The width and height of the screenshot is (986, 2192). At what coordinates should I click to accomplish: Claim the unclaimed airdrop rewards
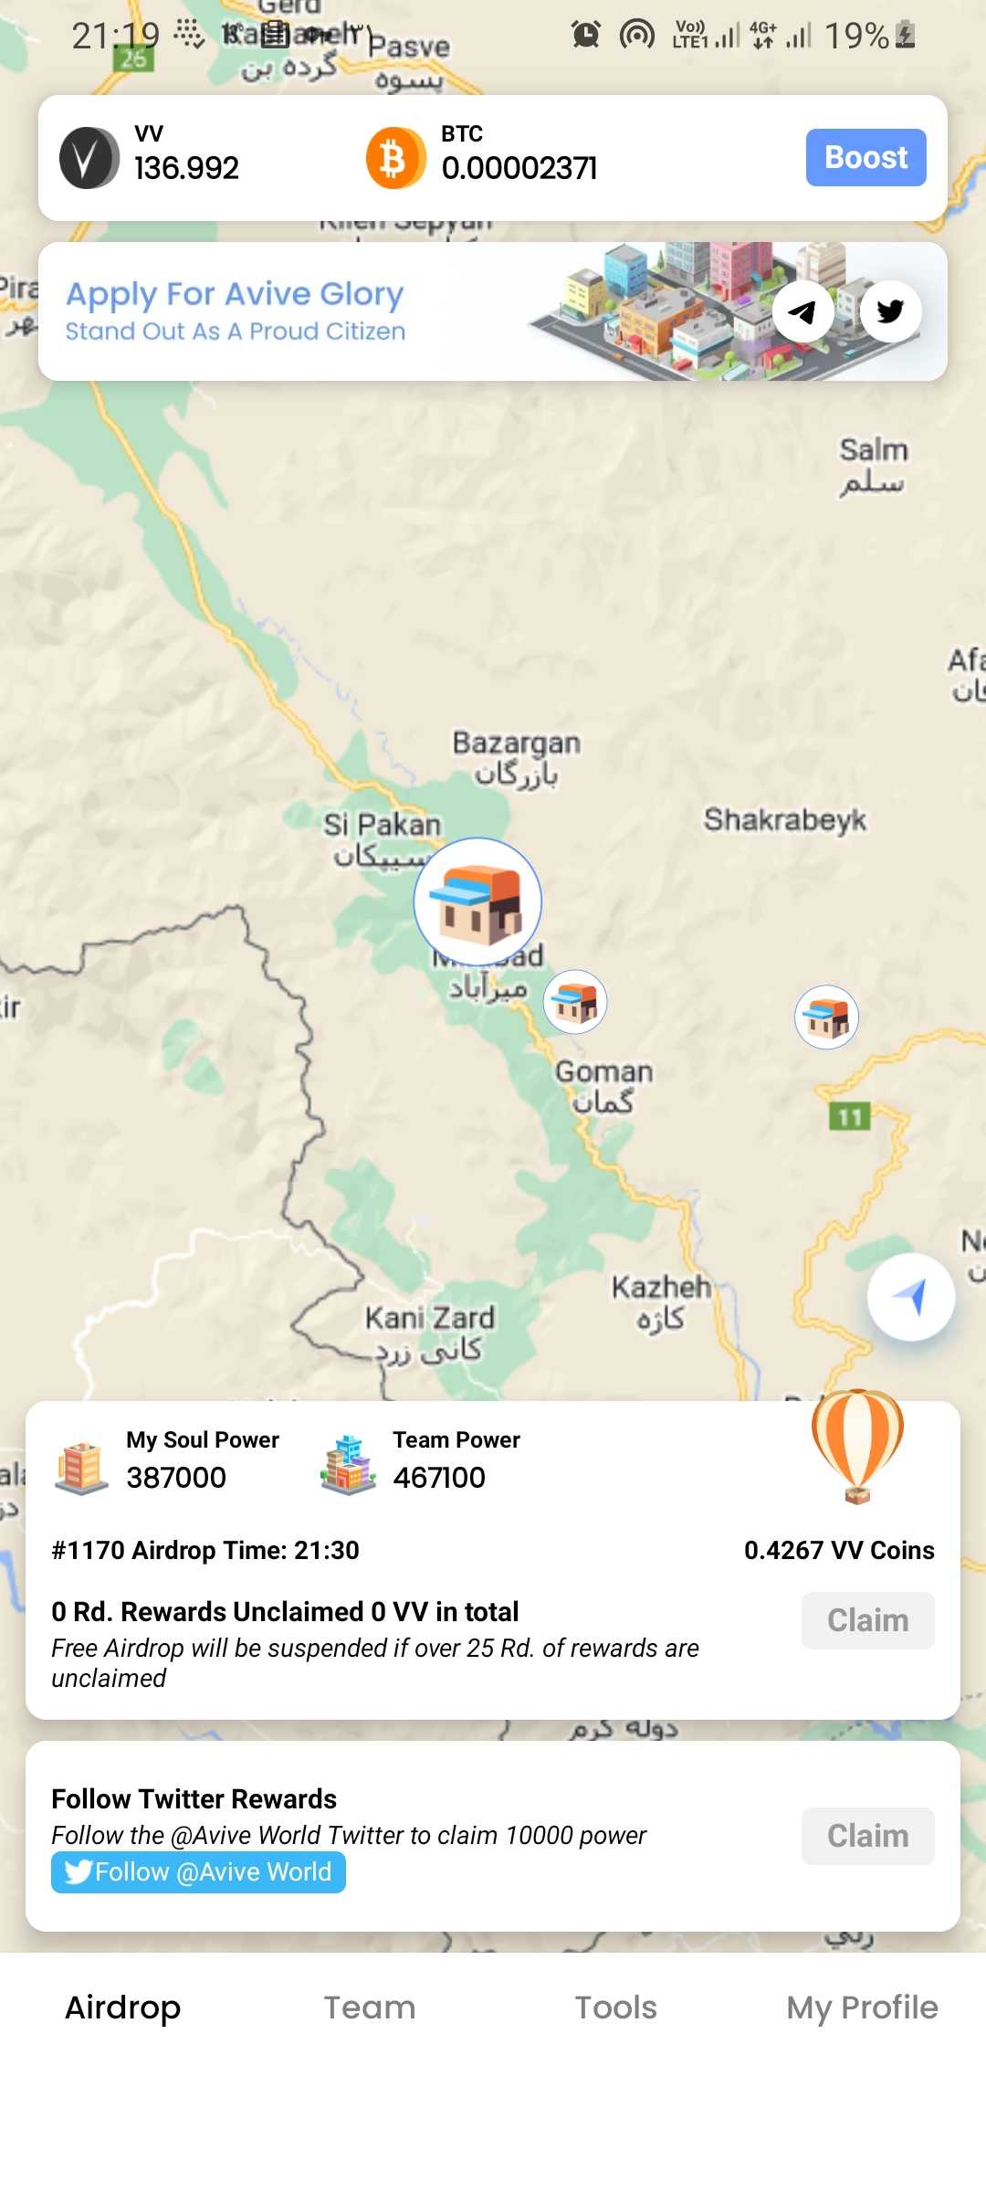867,1620
